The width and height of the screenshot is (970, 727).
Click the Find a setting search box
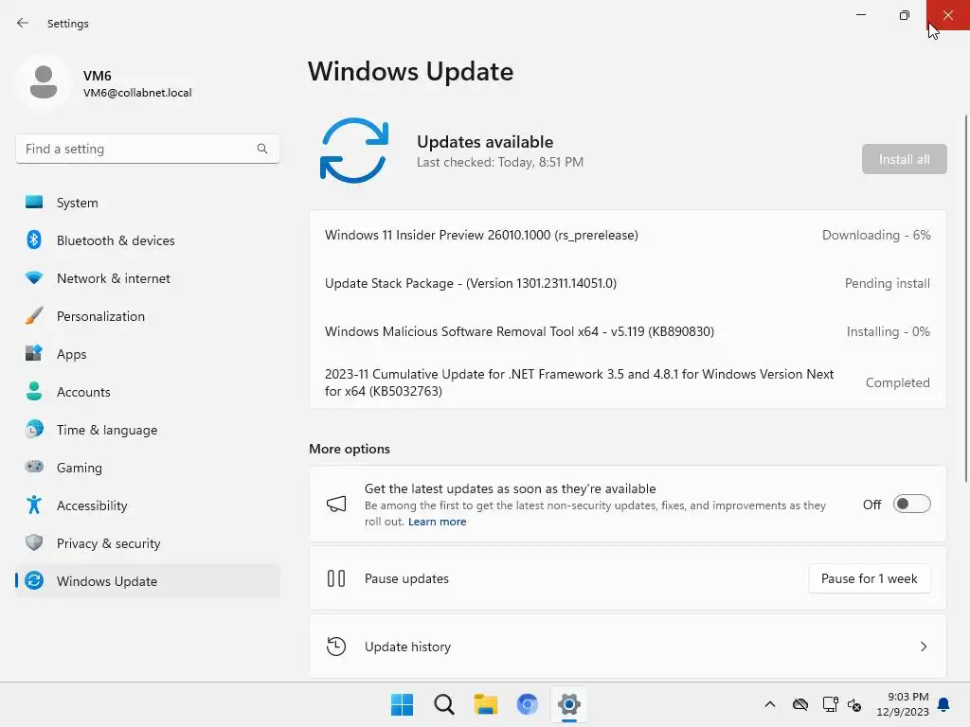[x=147, y=149]
